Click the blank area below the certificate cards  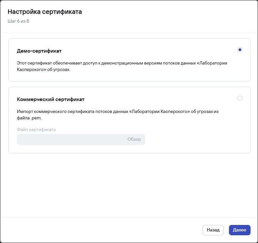pos(129,184)
